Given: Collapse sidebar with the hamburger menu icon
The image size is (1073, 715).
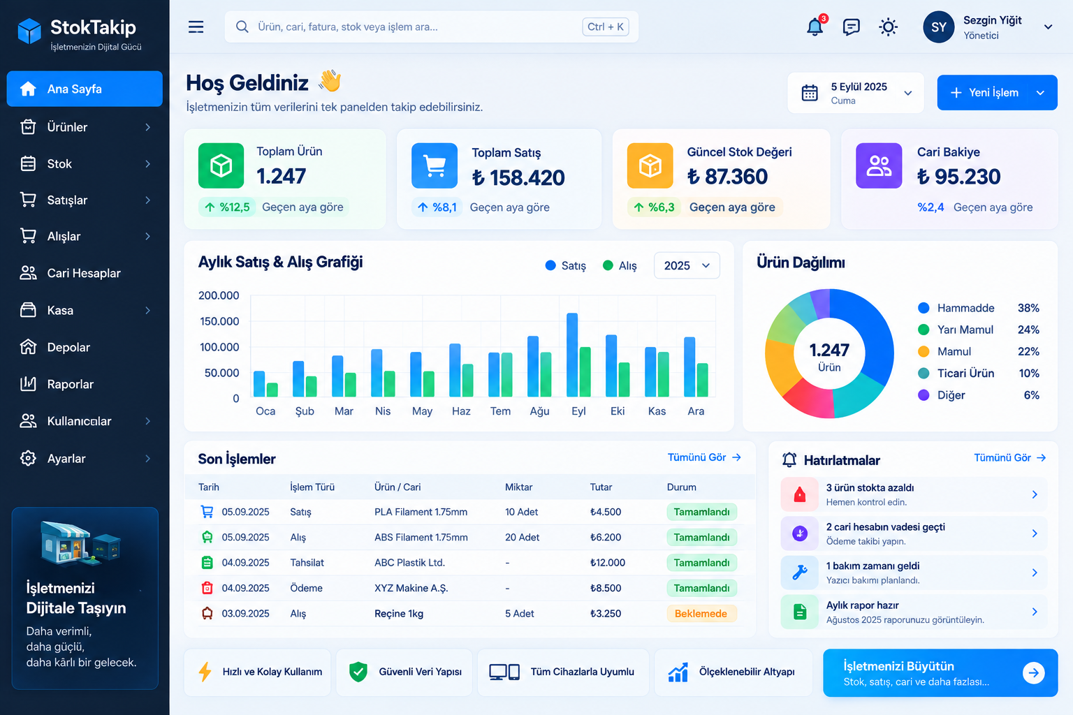Looking at the screenshot, I should pyautogui.click(x=196, y=27).
